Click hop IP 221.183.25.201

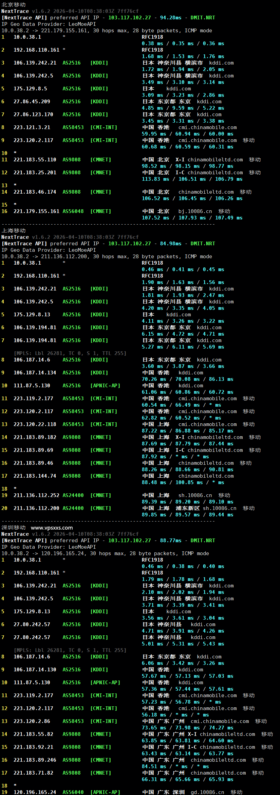(x=35, y=173)
